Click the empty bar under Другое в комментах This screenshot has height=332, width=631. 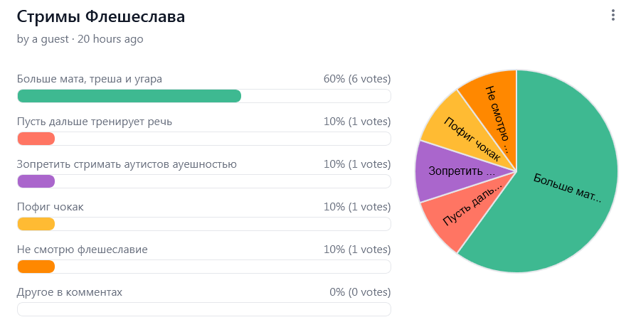click(204, 309)
